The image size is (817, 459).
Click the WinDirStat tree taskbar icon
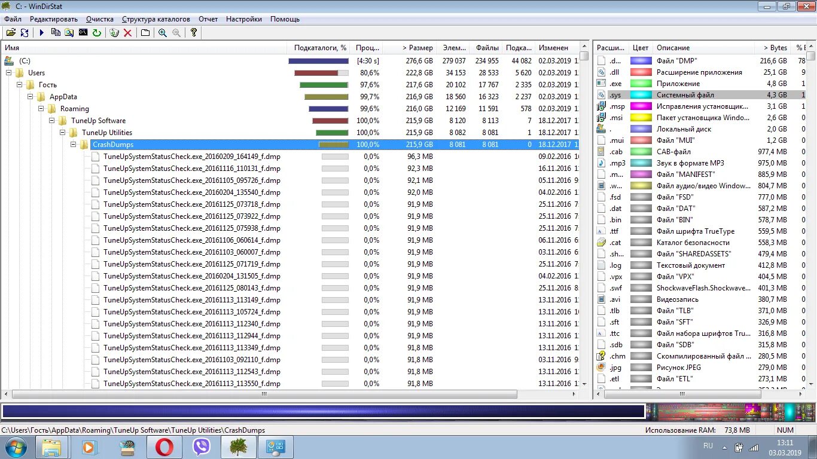pos(239,447)
